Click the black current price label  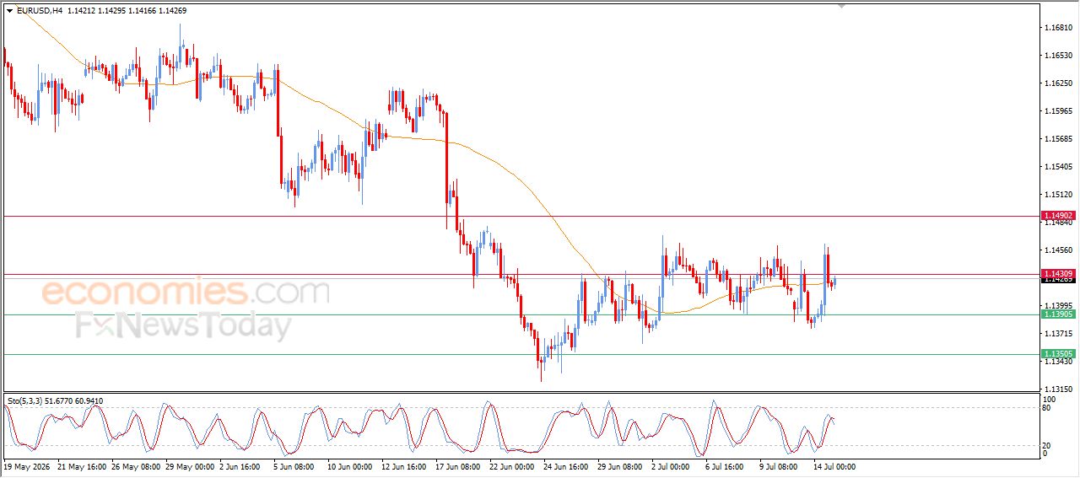coord(1058,281)
